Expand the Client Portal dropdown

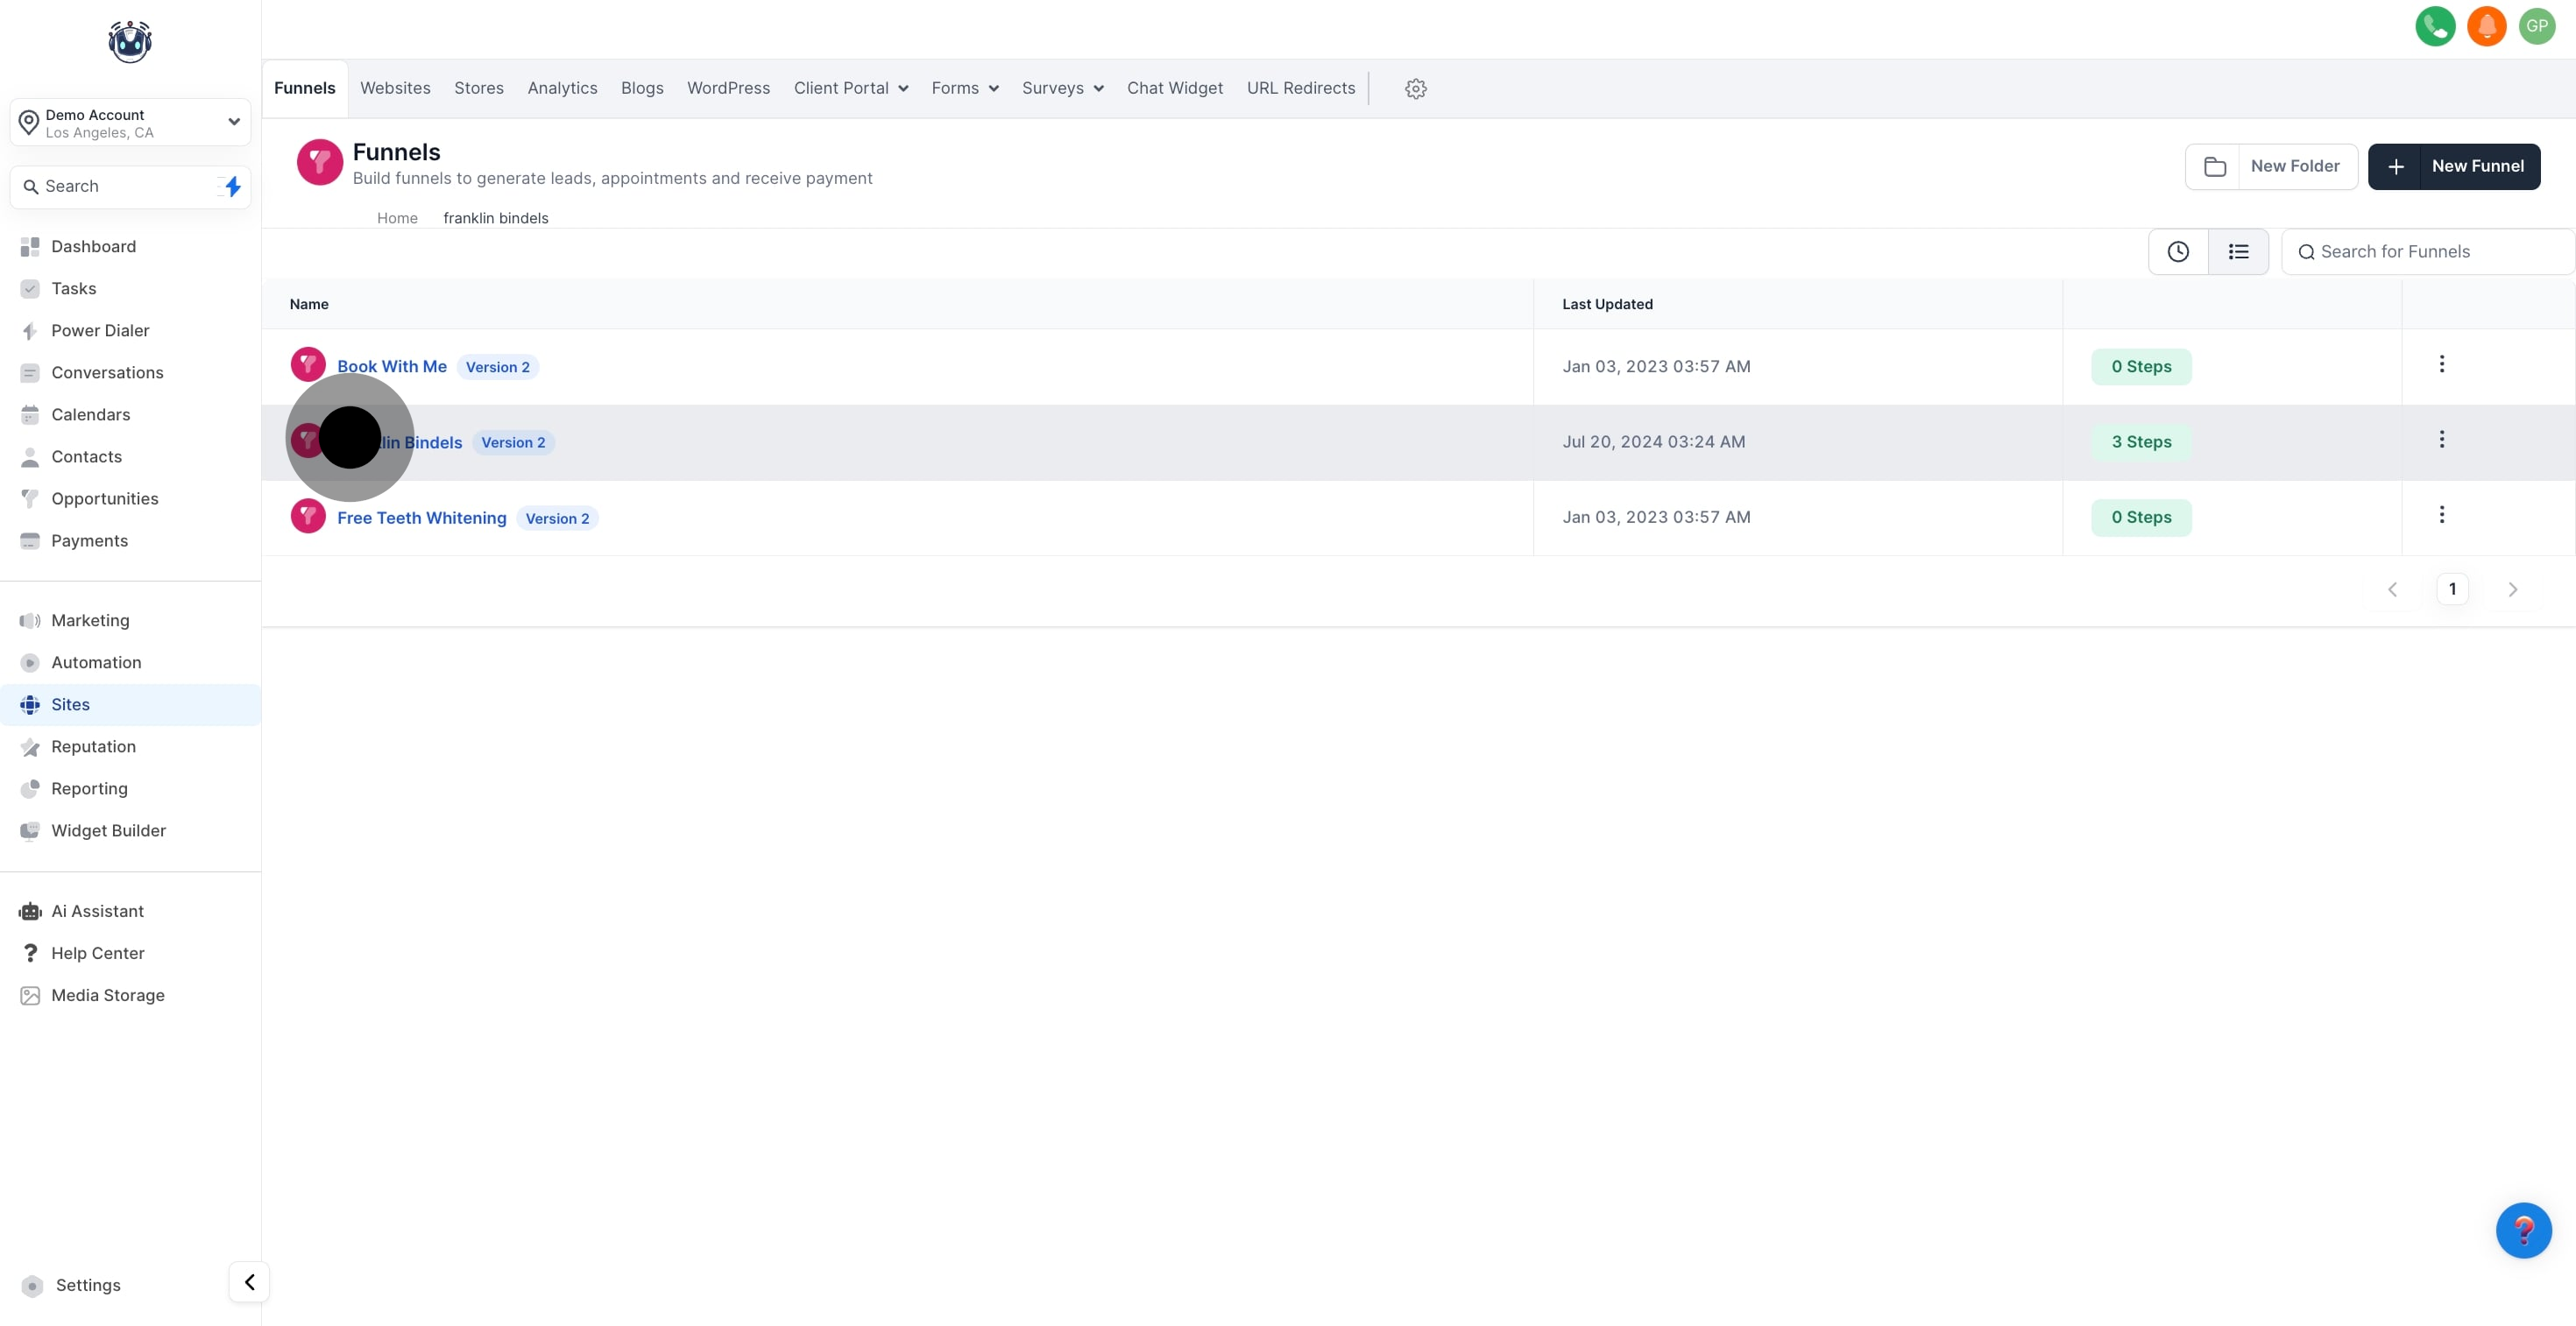850,89
